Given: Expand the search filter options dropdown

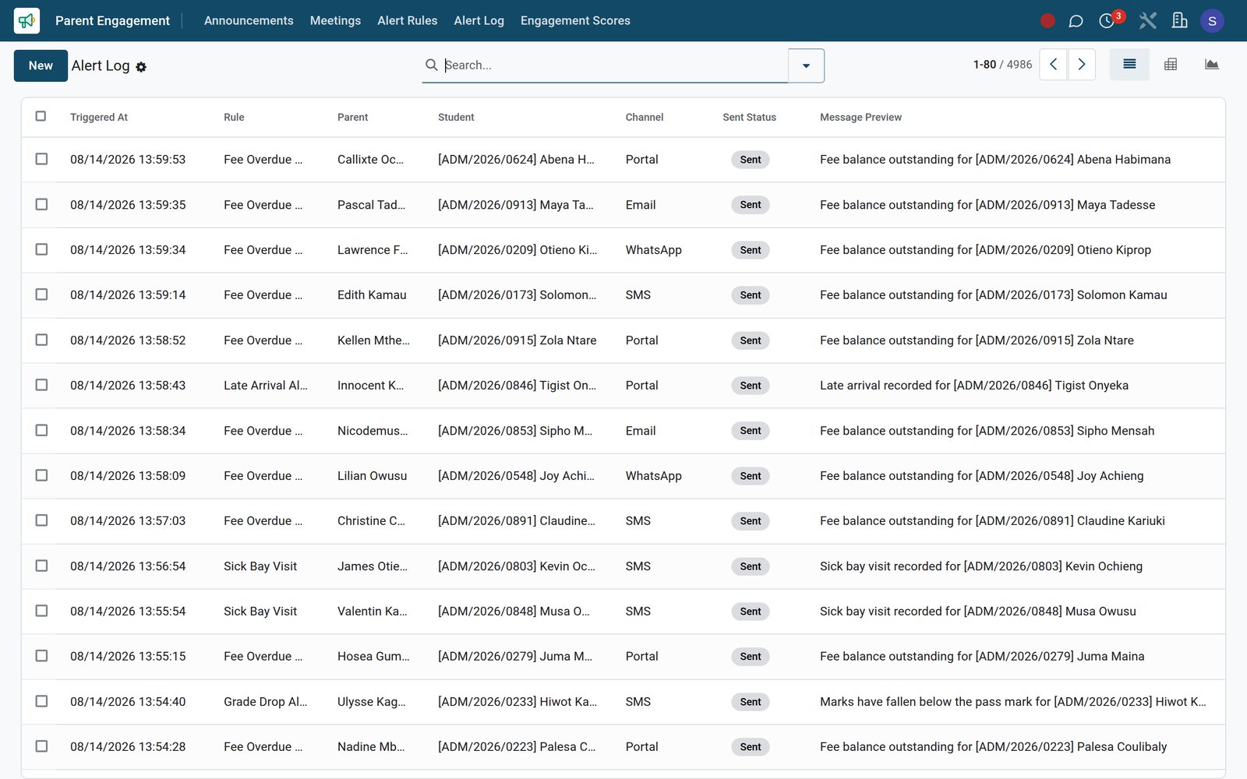Looking at the screenshot, I should [806, 65].
